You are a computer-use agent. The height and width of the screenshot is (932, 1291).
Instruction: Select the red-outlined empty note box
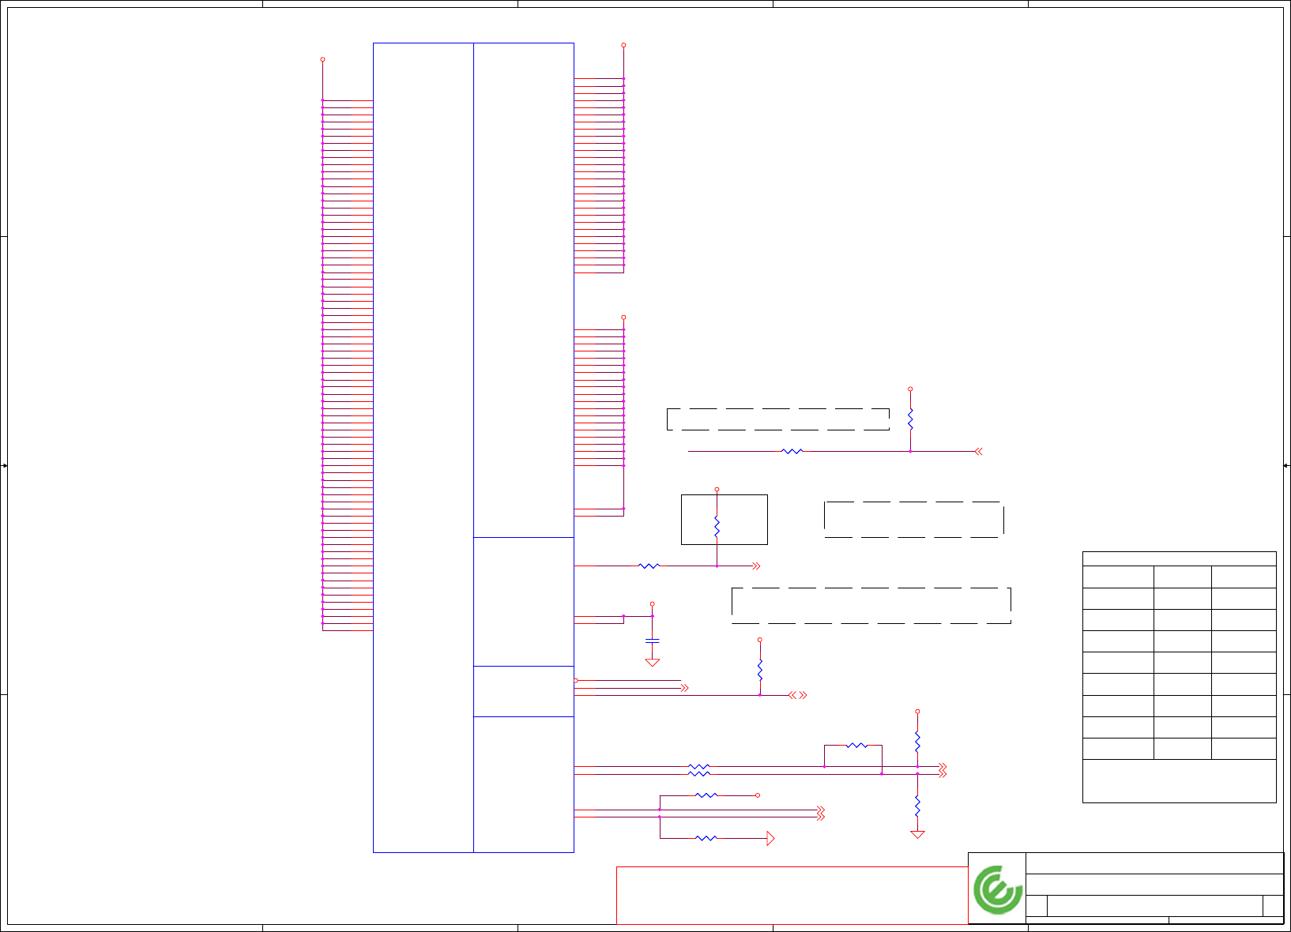coord(792,895)
